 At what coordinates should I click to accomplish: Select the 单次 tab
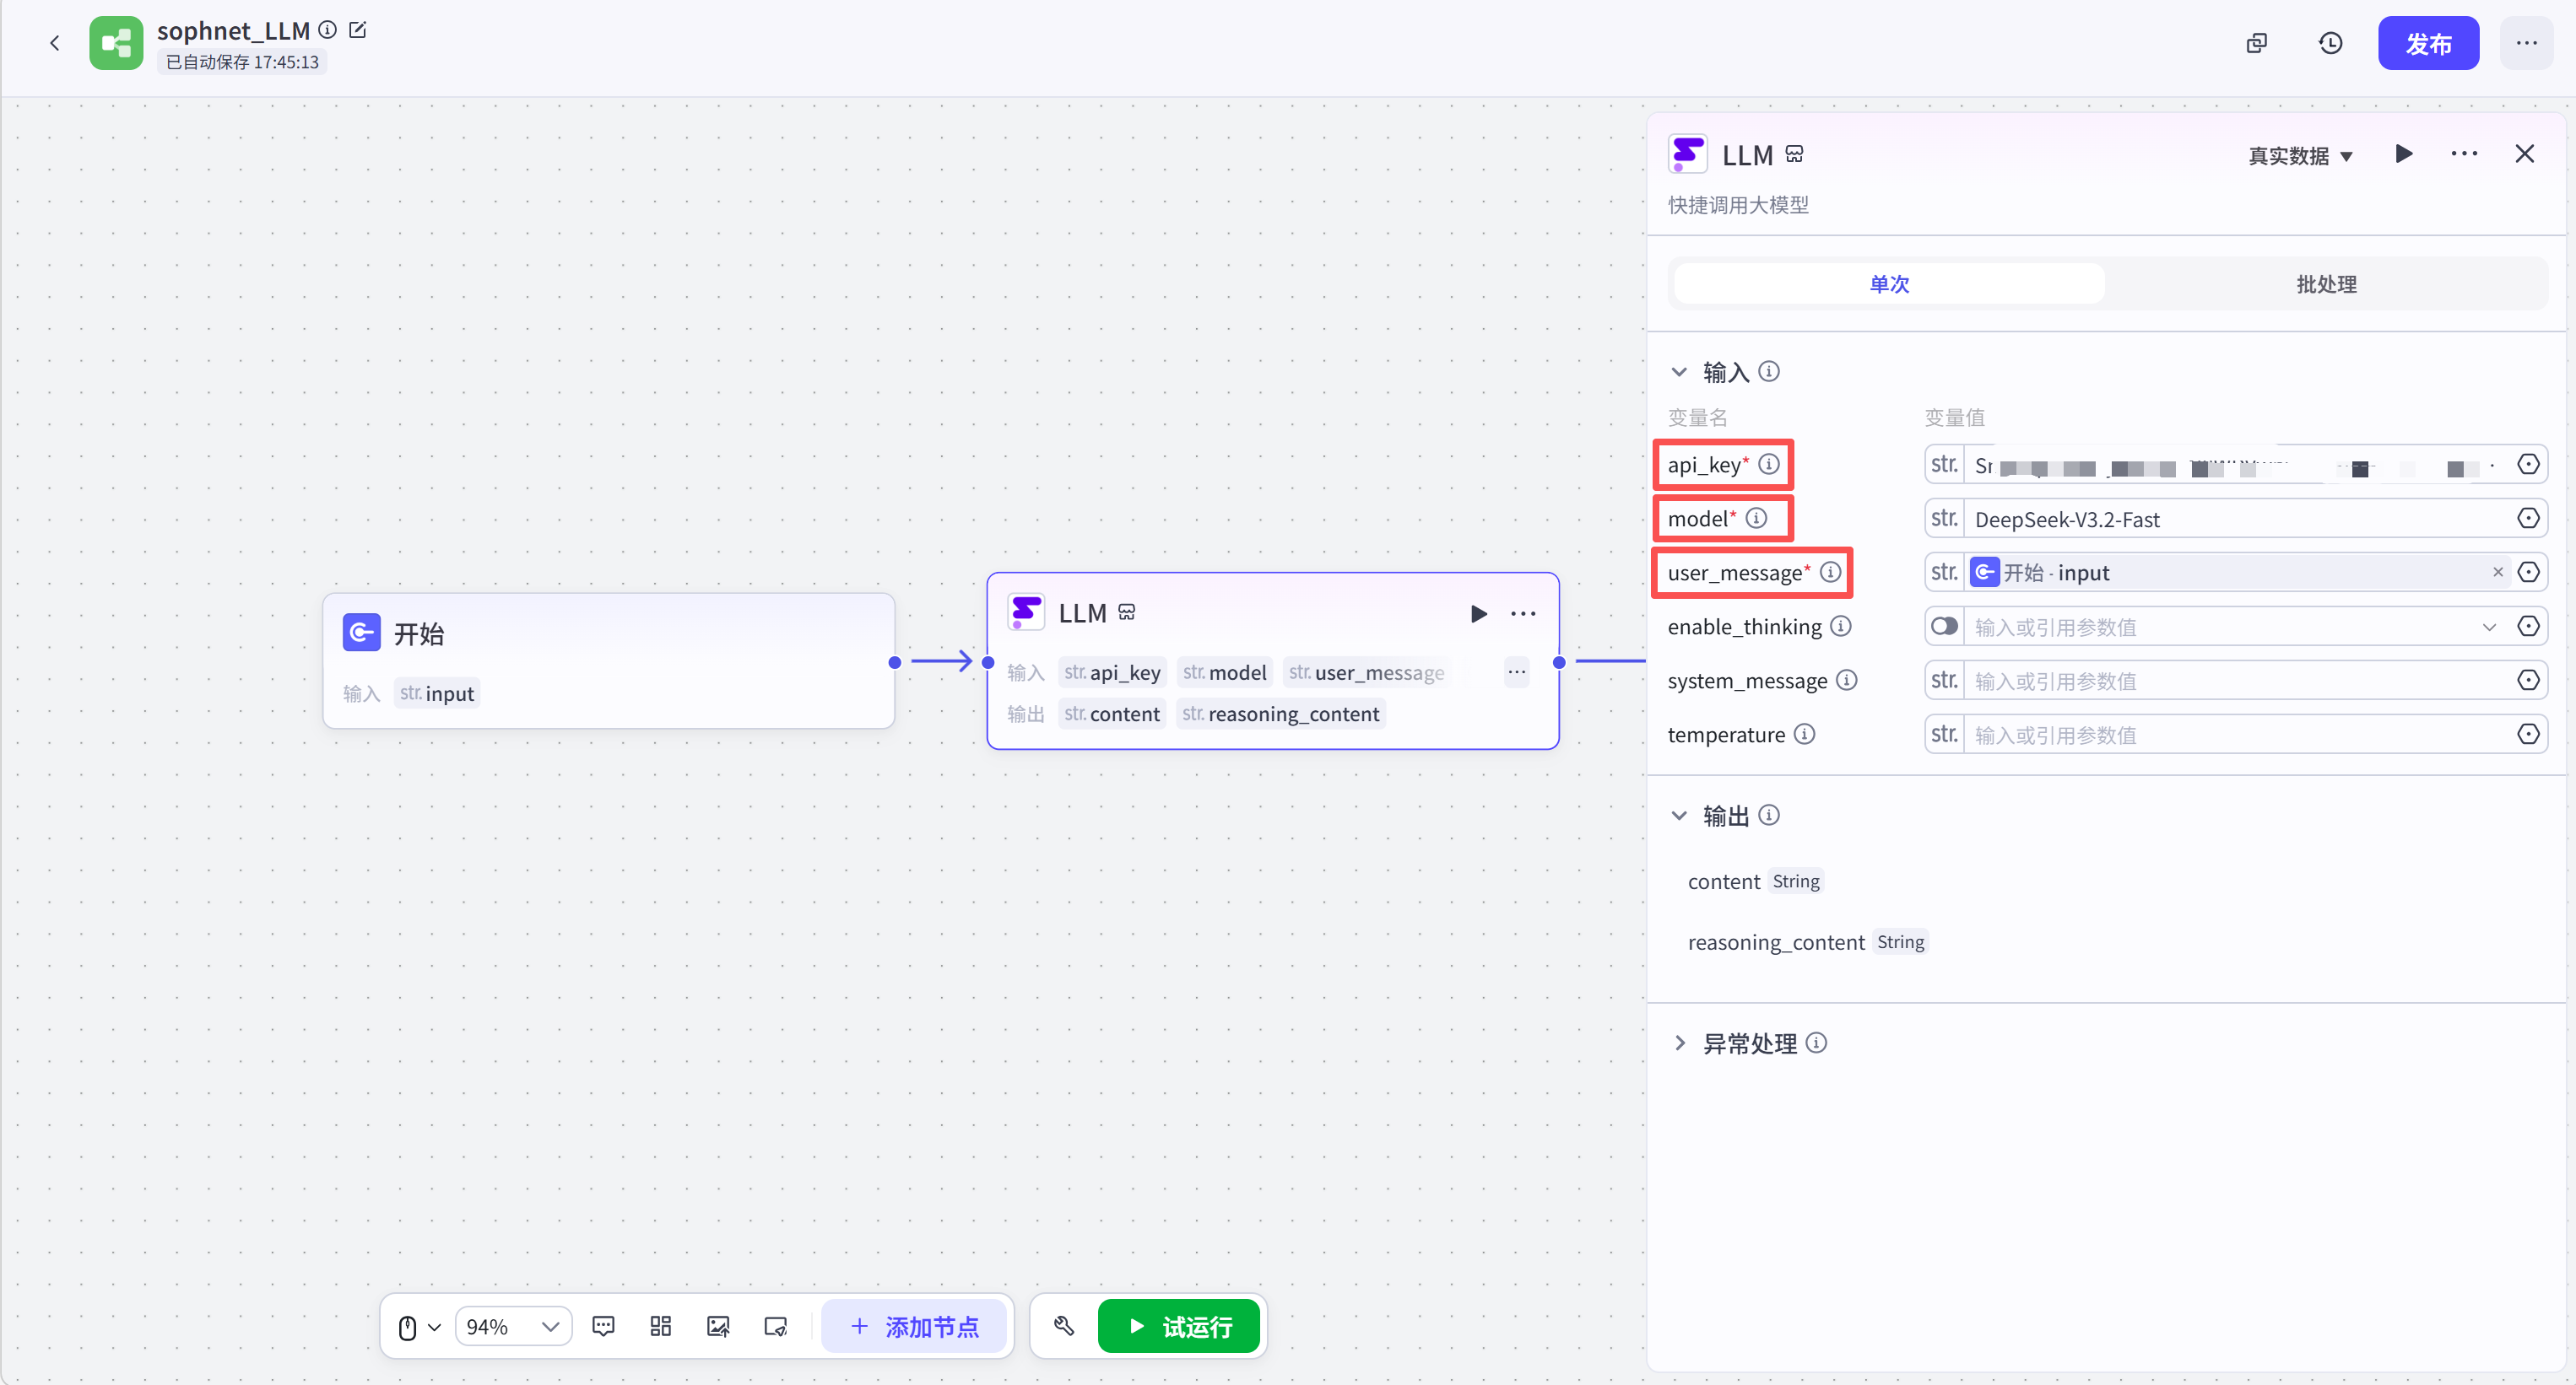(1889, 283)
